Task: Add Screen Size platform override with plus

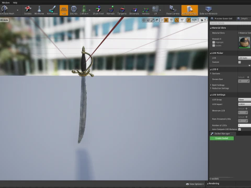Action: pos(248,77)
